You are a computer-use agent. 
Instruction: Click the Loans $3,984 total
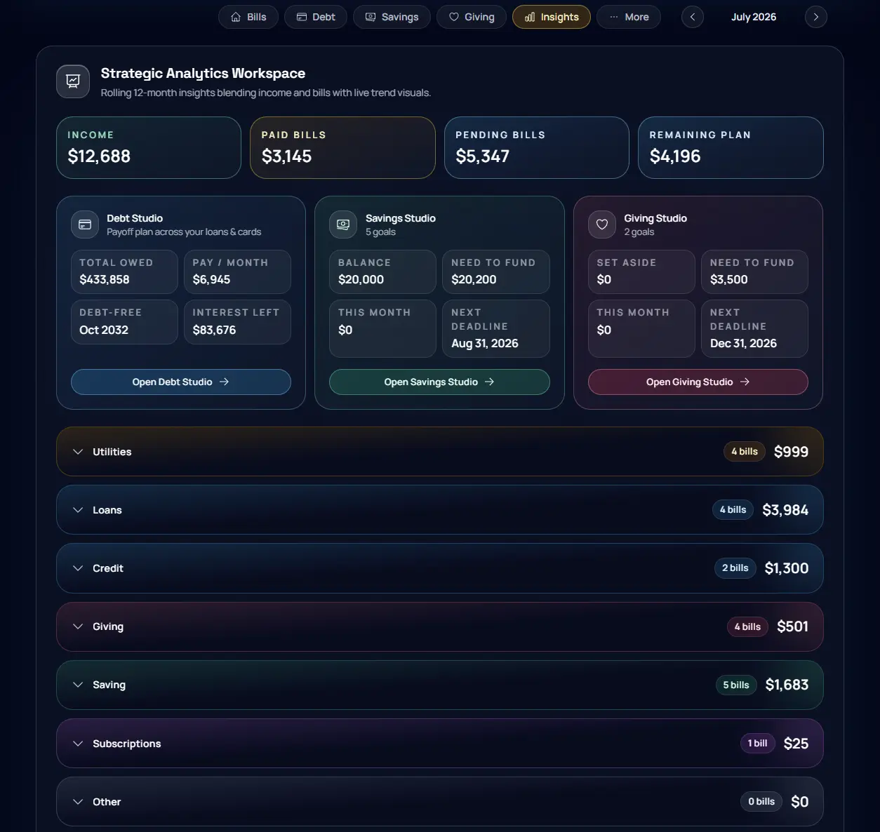coord(785,510)
